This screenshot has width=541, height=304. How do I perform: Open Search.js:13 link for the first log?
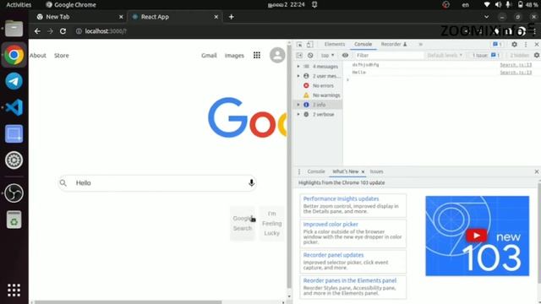516,65
